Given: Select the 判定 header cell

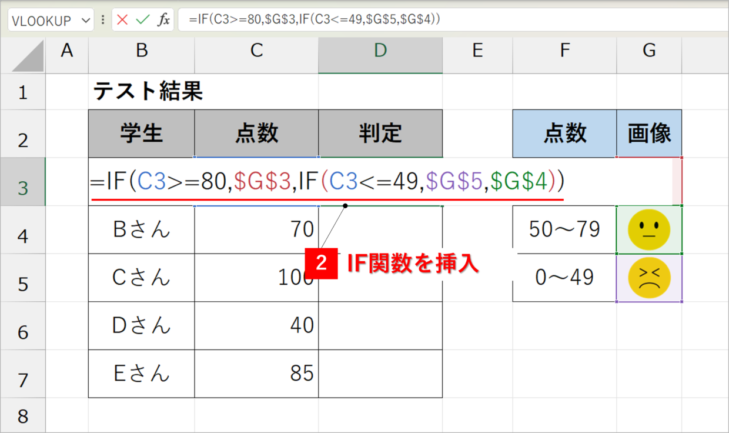Looking at the screenshot, I should 380,134.
